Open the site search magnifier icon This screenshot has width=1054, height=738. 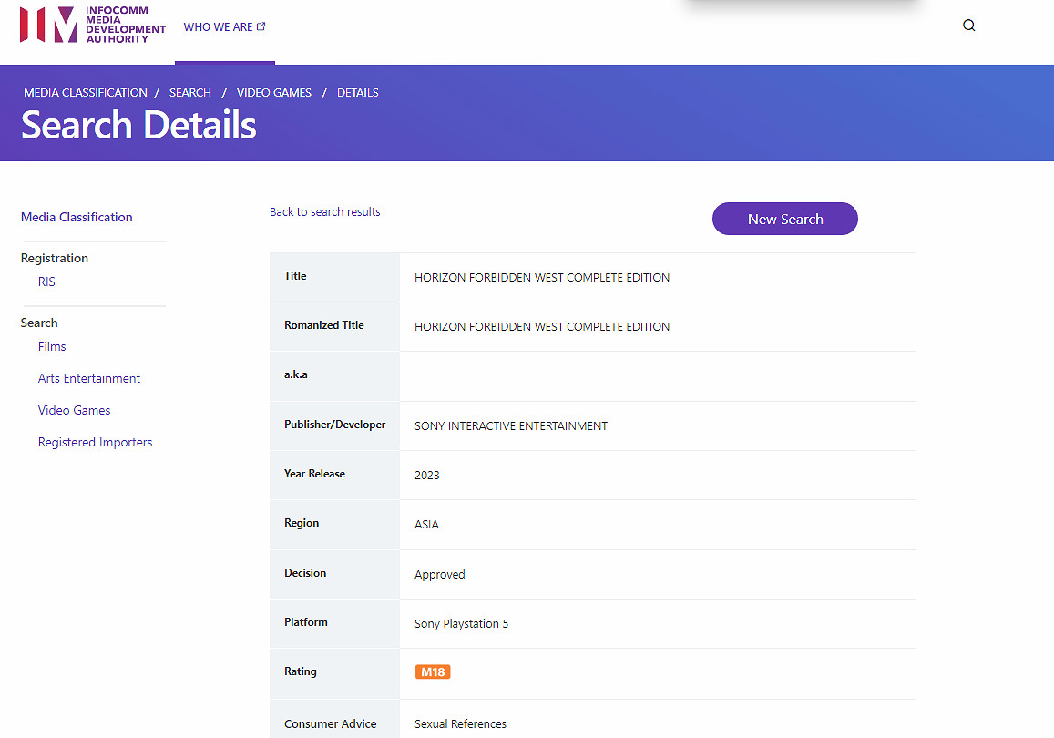pyautogui.click(x=968, y=26)
